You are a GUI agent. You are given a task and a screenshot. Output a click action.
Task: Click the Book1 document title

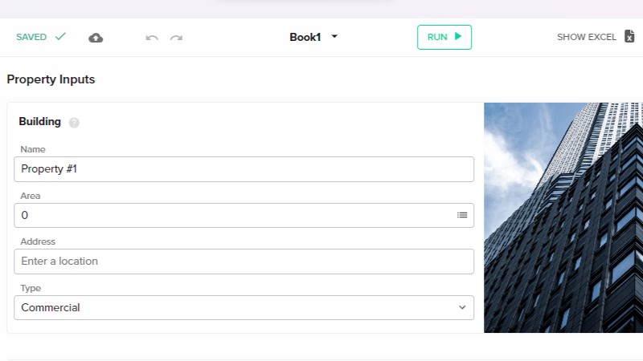pyautogui.click(x=305, y=37)
